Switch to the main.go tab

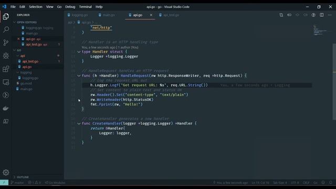(x=109, y=15)
